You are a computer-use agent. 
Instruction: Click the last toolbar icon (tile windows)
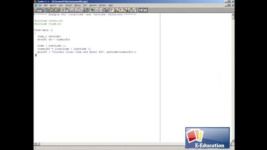pyautogui.click(x=145, y=10)
